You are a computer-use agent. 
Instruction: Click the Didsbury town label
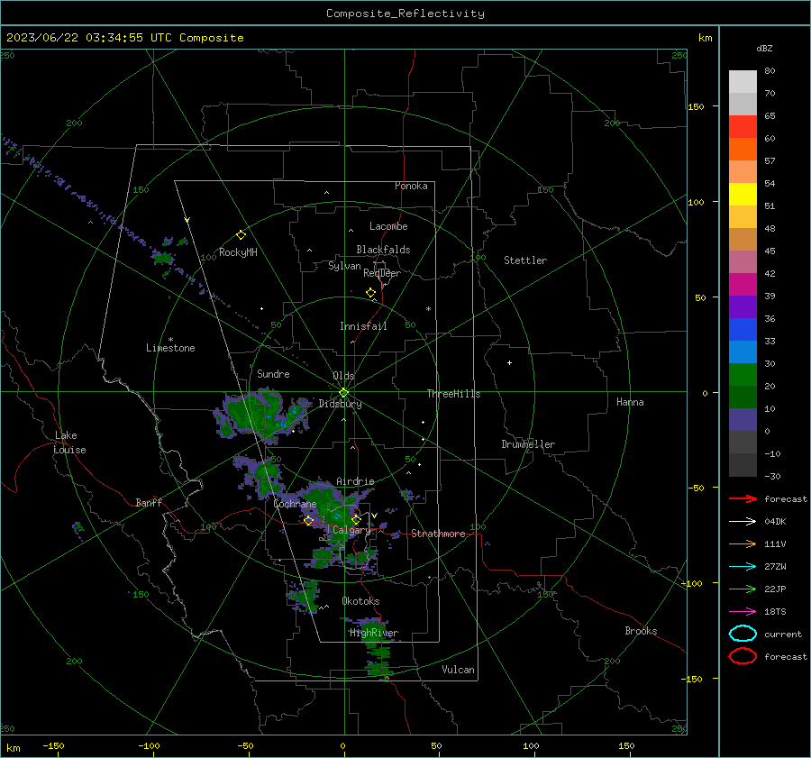tap(341, 404)
